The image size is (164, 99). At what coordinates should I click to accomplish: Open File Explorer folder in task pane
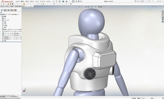pos(163,16)
